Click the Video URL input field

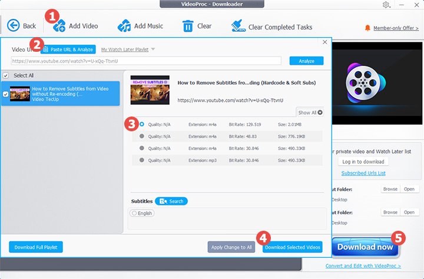(147, 61)
